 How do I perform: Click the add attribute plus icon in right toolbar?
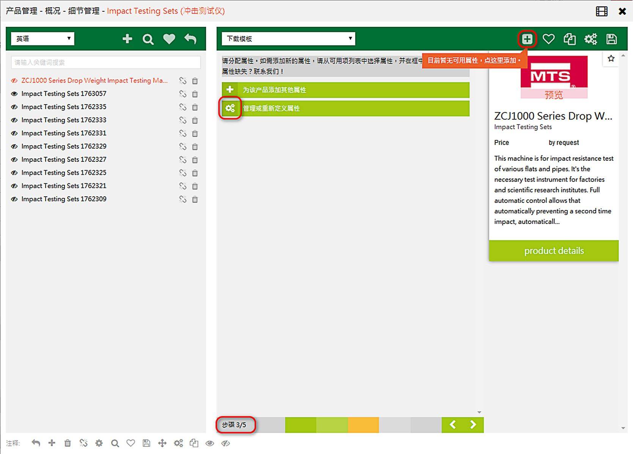pyautogui.click(x=527, y=39)
